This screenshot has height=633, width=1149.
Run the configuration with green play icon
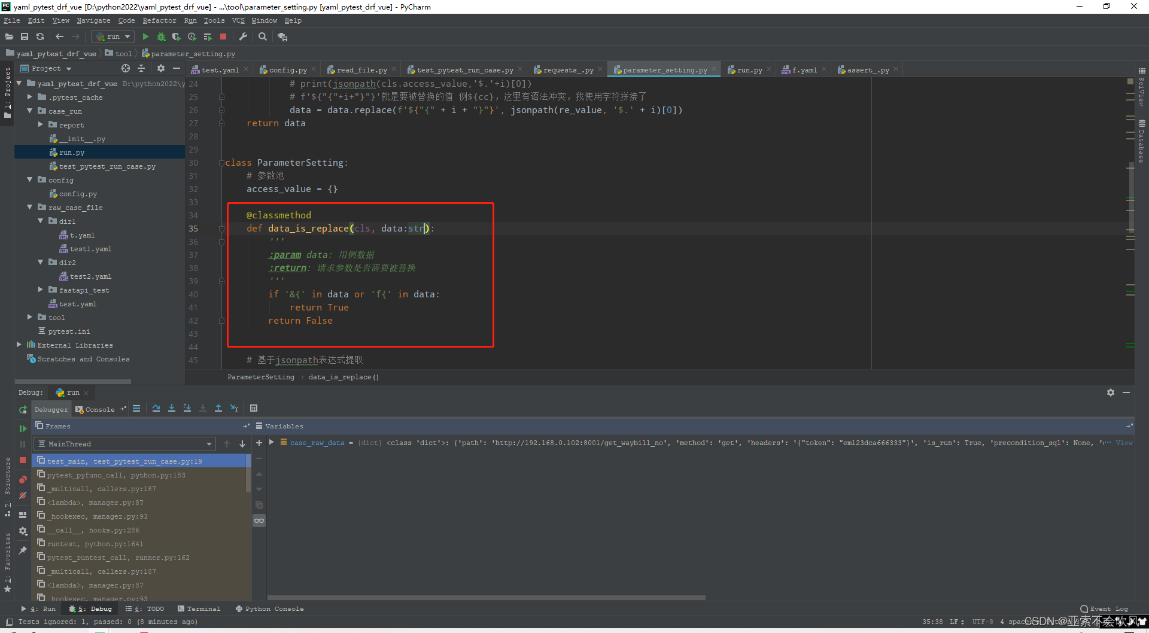pyautogui.click(x=145, y=36)
